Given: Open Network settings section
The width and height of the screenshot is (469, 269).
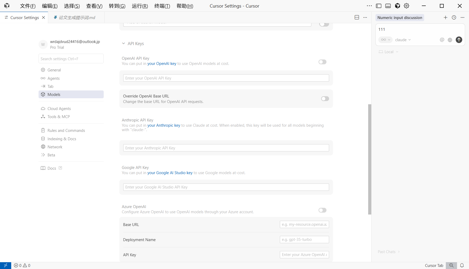Looking at the screenshot, I should (x=71, y=147).
